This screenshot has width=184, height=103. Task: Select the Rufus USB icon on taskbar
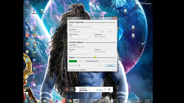76,101
